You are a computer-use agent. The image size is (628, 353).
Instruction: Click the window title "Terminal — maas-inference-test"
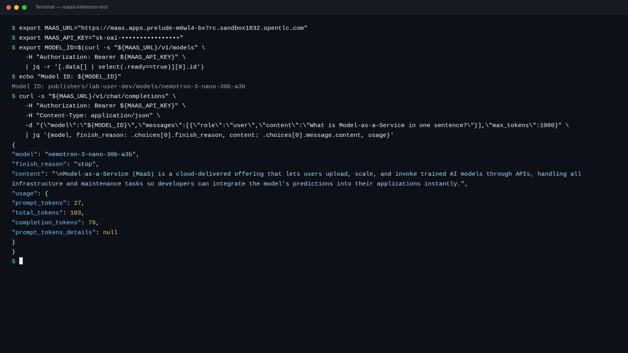tap(71, 7)
